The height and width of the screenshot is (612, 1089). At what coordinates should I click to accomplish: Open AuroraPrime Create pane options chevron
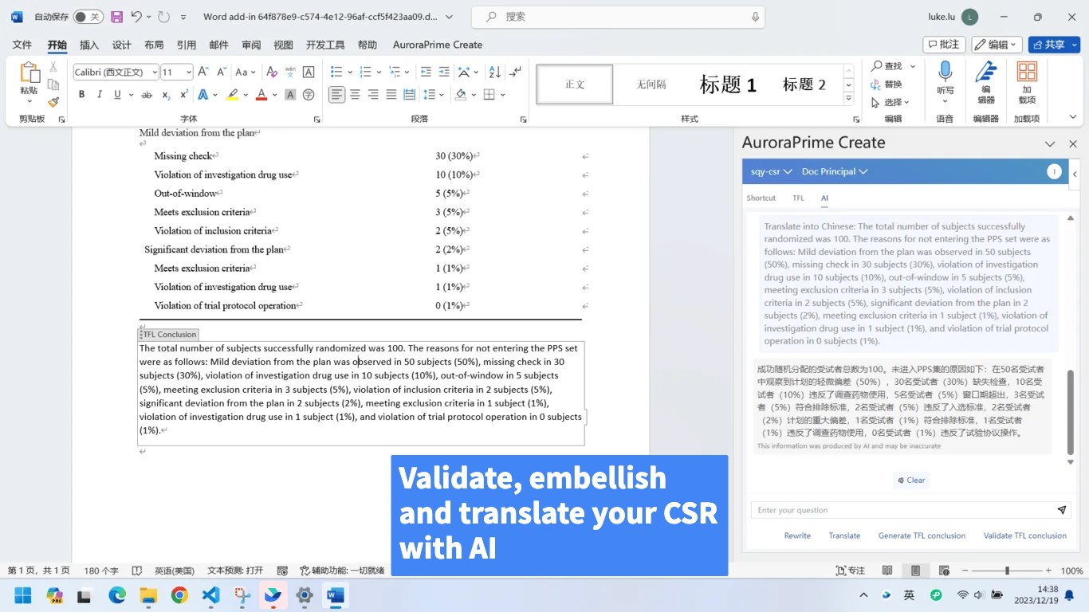click(x=1051, y=144)
